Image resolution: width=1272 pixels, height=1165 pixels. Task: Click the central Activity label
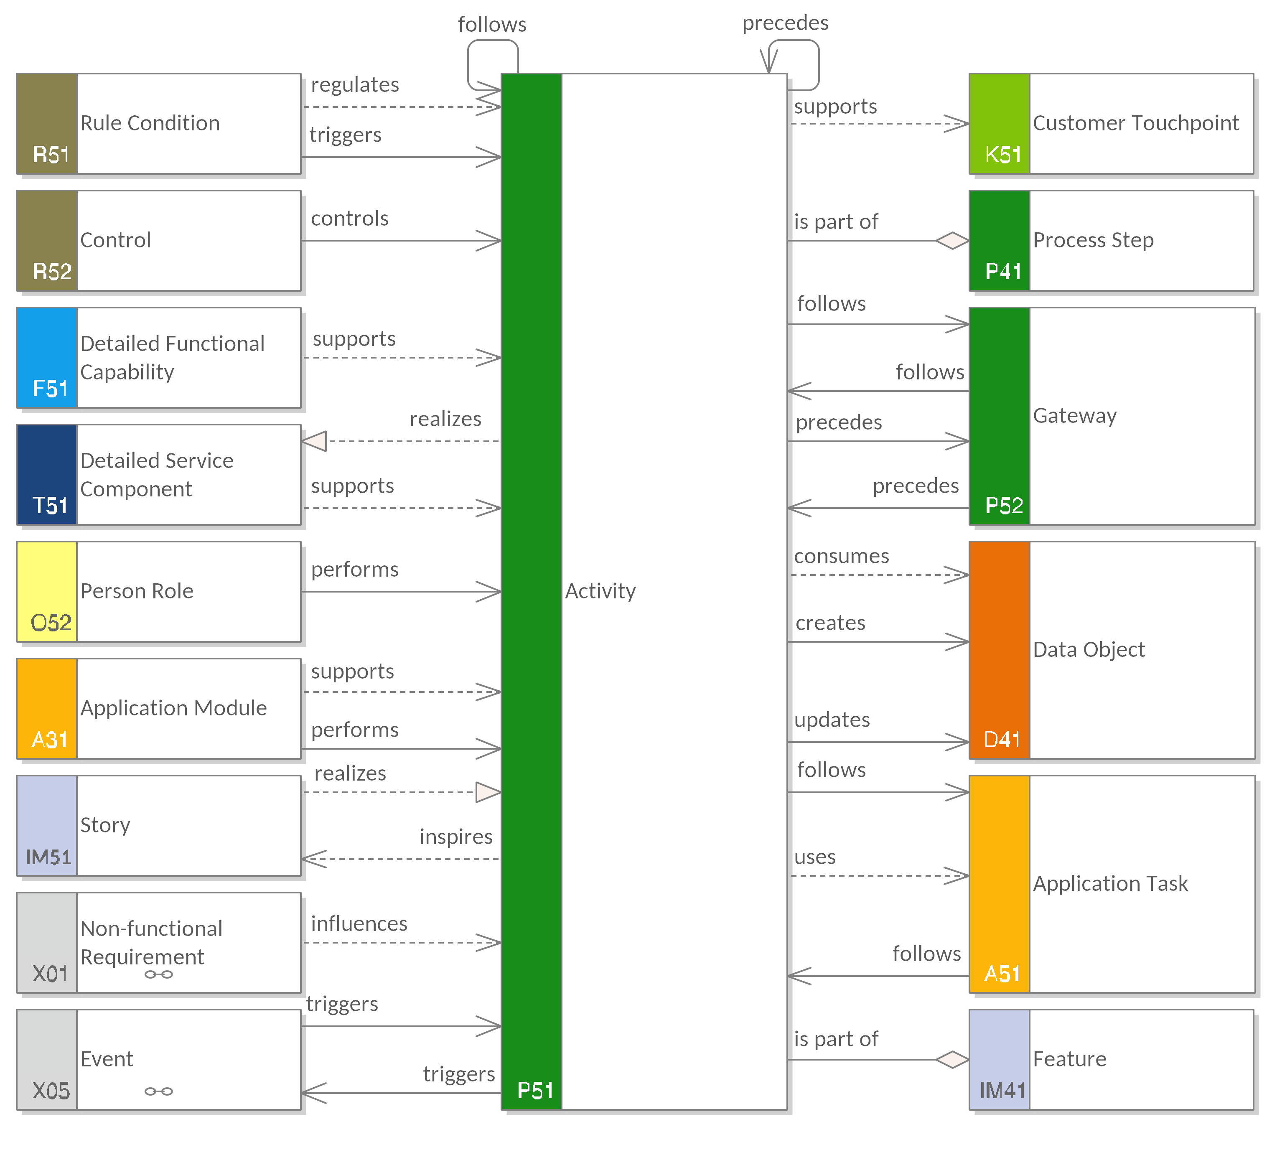[600, 591]
